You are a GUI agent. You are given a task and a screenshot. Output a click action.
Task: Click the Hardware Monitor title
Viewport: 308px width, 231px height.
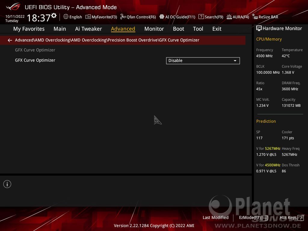click(282, 29)
